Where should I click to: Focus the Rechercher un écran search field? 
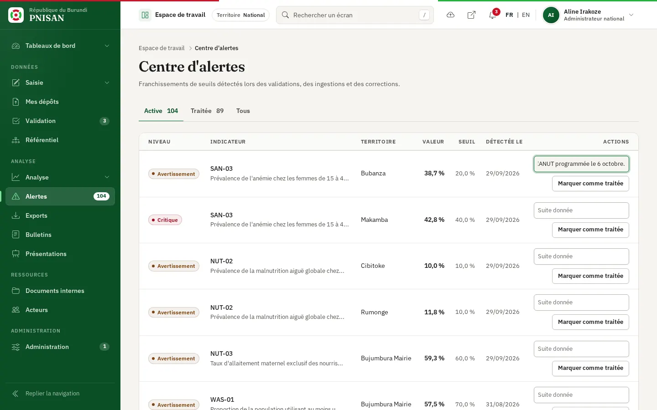pos(355,15)
